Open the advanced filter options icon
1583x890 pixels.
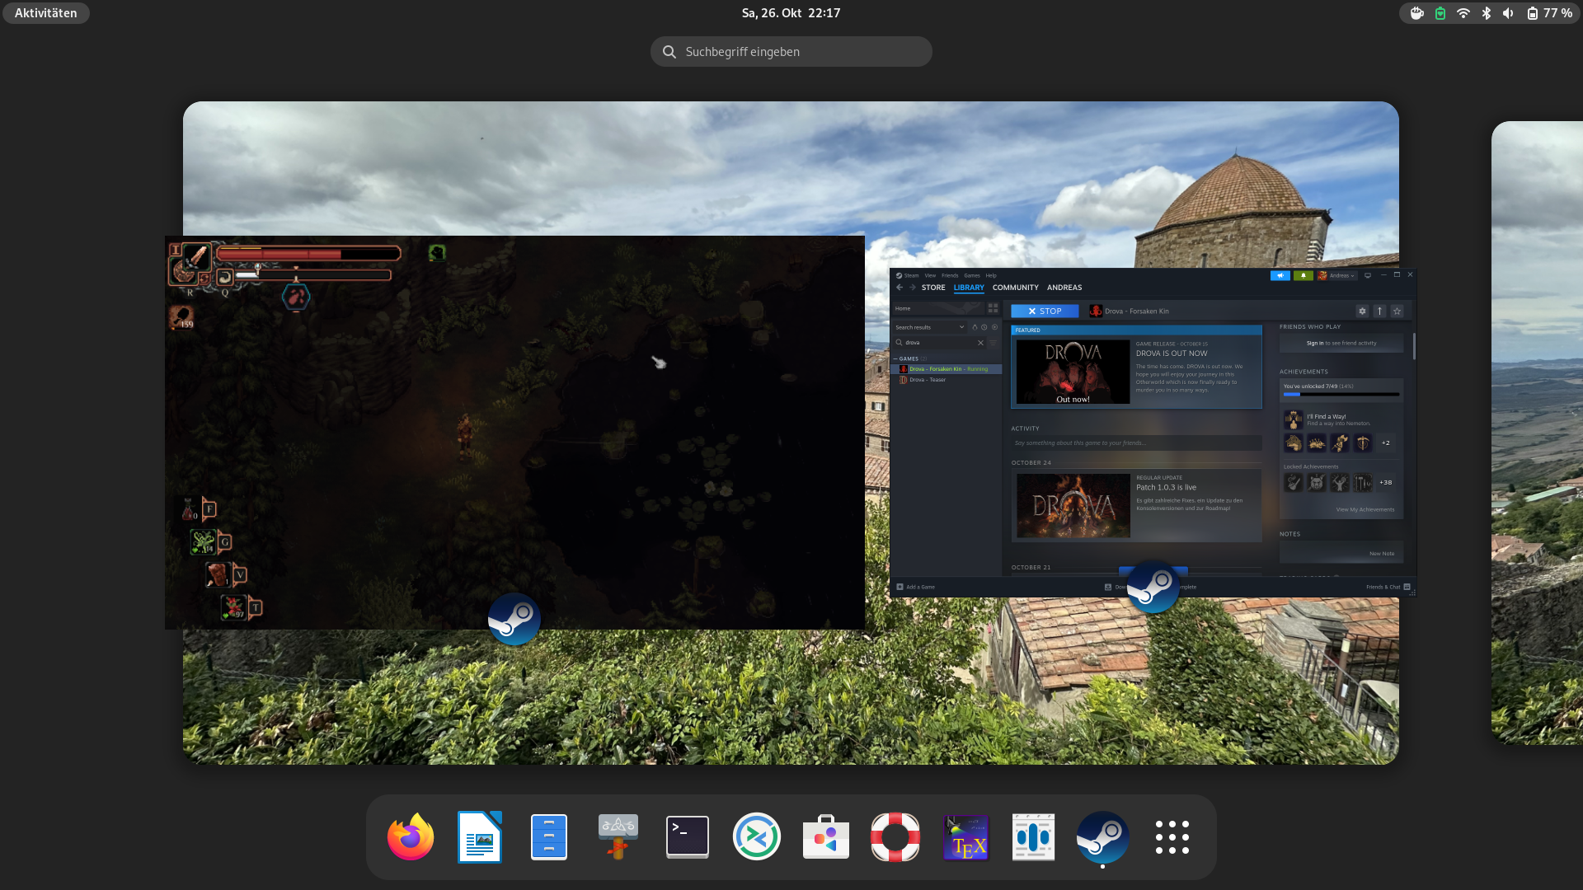(993, 343)
